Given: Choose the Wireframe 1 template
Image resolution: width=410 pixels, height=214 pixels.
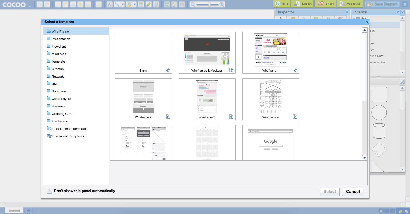Looking at the screenshot, I should 271,53.
